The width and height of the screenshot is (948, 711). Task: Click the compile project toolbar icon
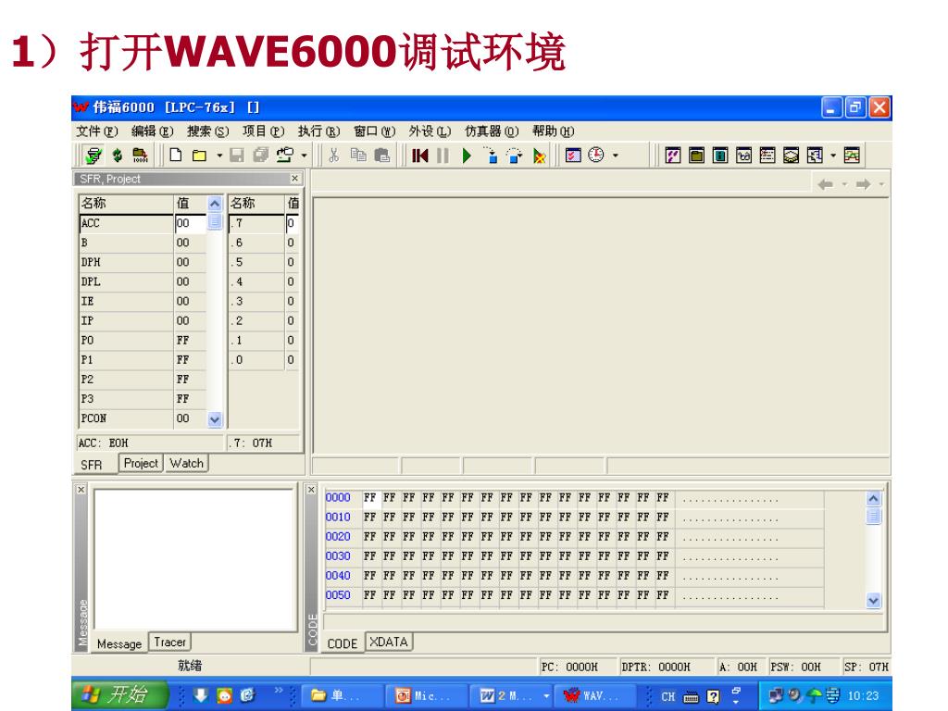(94, 156)
